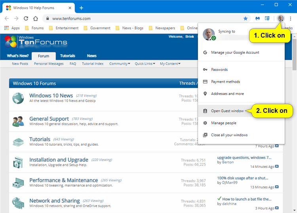
Task: Open the Network and Sharing forum link
Action: [x=55, y=200]
